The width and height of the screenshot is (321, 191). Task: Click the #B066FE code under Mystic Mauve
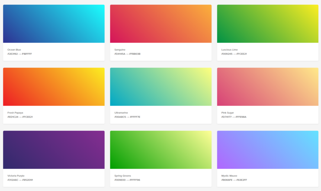tap(226, 180)
